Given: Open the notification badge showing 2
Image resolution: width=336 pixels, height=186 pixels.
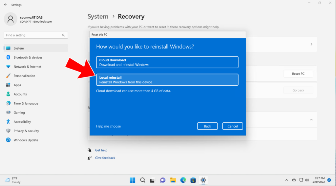Looking at the screenshot, I should (x=329, y=180).
